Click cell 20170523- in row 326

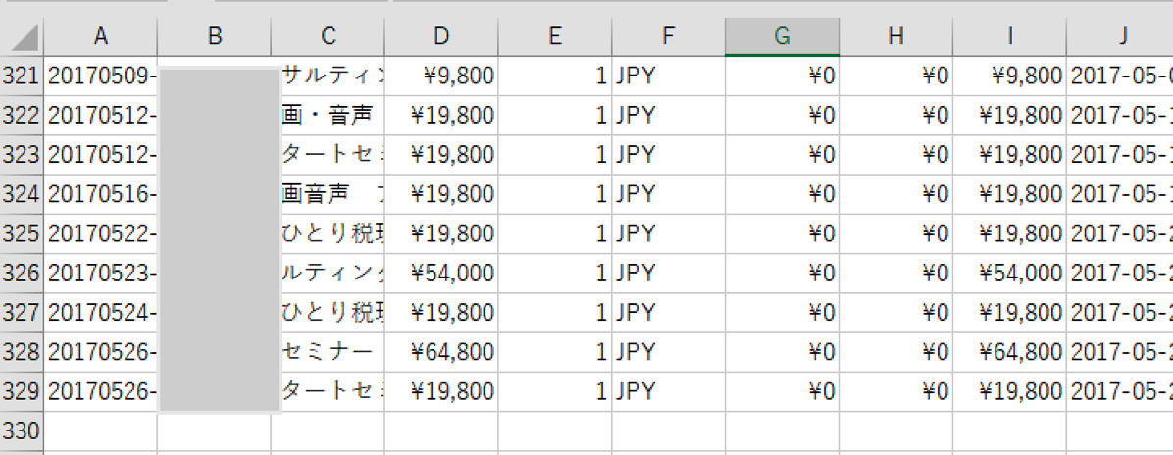[x=101, y=274]
